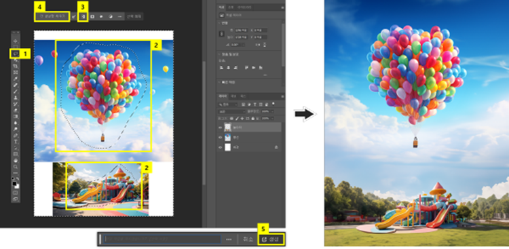Click the Fill Selection icon in task bar

click(101, 16)
